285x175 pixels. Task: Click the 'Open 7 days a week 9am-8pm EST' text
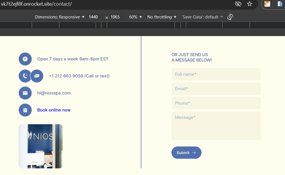pyautogui.click(x=73, y=59)
